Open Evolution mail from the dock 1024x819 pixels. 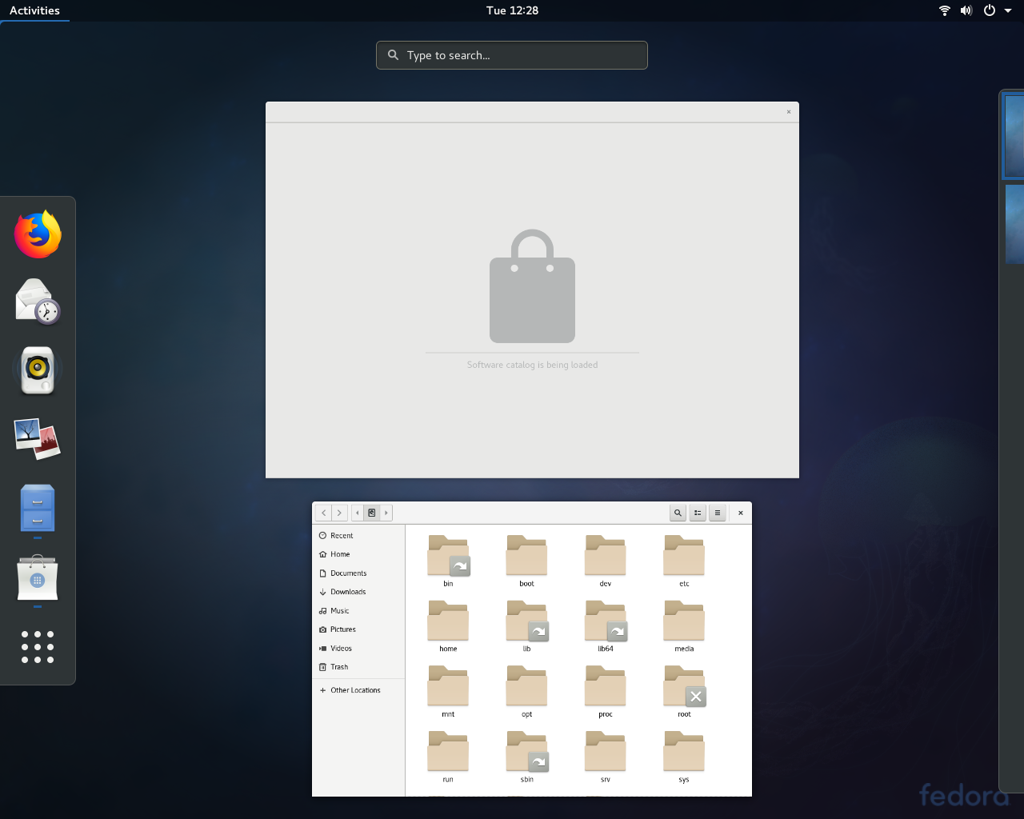tap(38, 302)
